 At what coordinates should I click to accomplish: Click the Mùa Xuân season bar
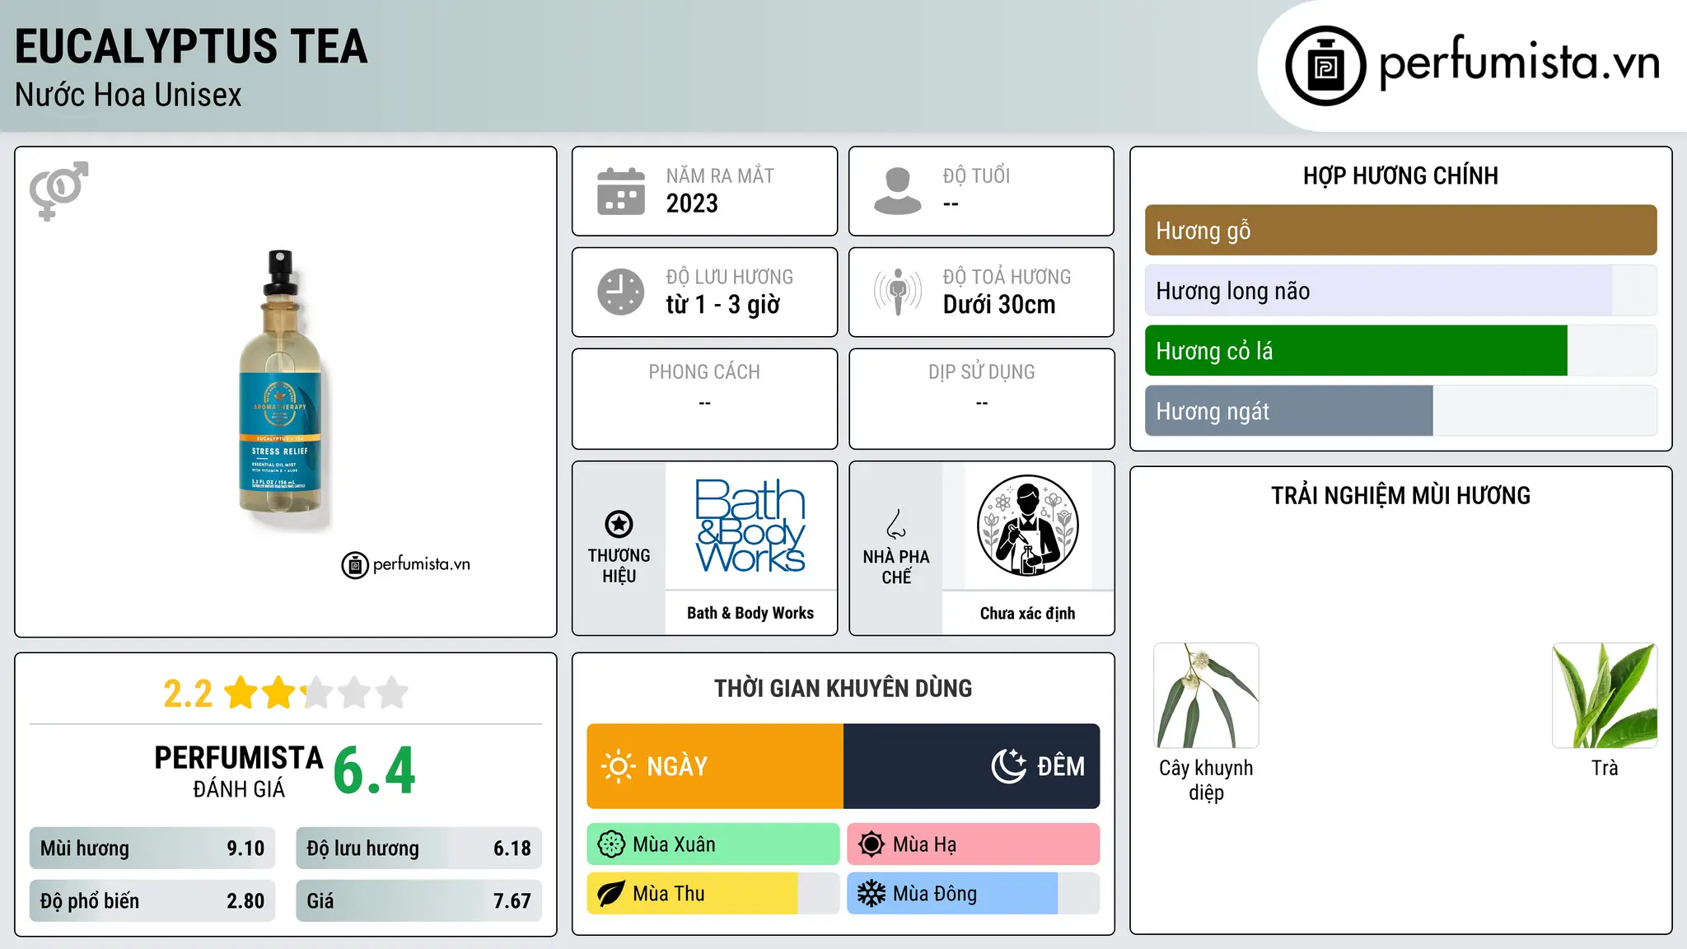(713, 844)
